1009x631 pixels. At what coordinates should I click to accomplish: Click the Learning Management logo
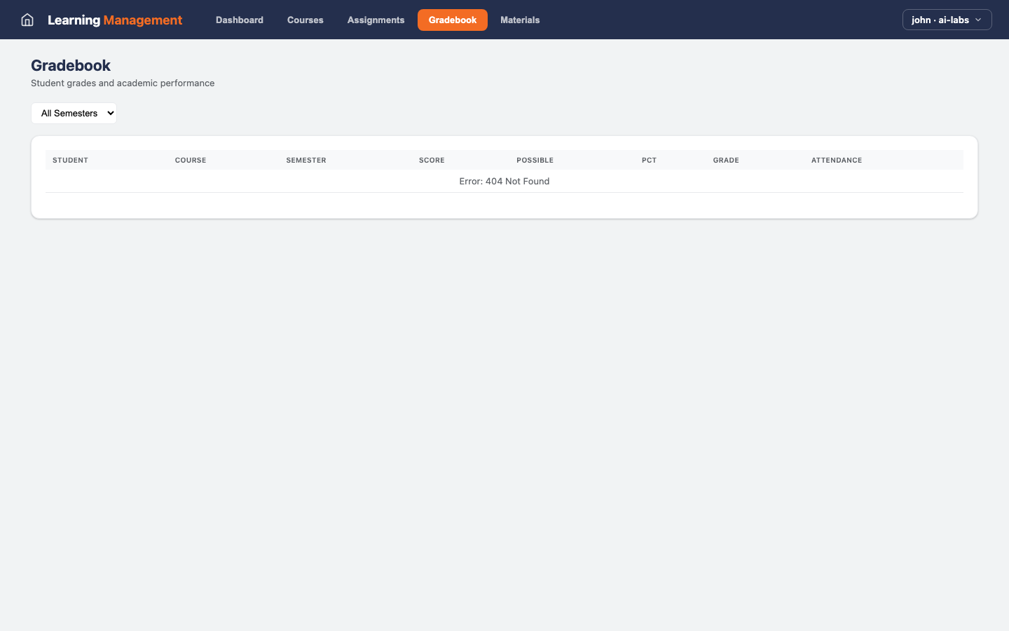[x=114, y=20]
